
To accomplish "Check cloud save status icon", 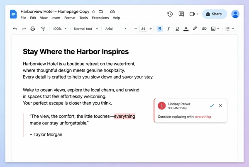I will click(x=112, y=12).
